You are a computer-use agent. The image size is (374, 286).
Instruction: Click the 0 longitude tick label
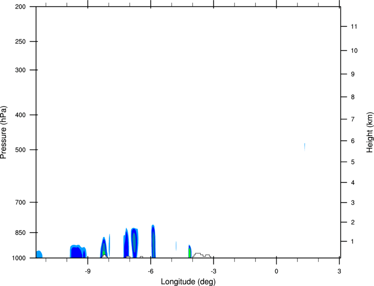click(x=276, y=271)
